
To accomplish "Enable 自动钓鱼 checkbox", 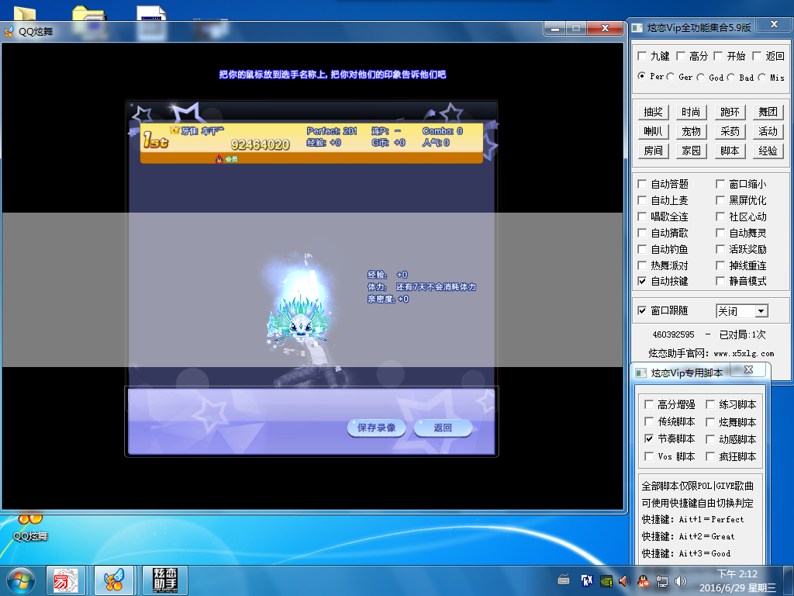I will click(642, 249).
